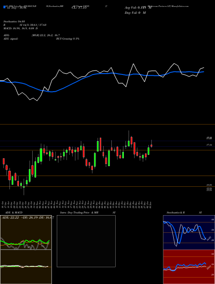The height and width of the screenshot is (284, 215).
Task: Click the 17.14 price axis label
Action: 209,145
